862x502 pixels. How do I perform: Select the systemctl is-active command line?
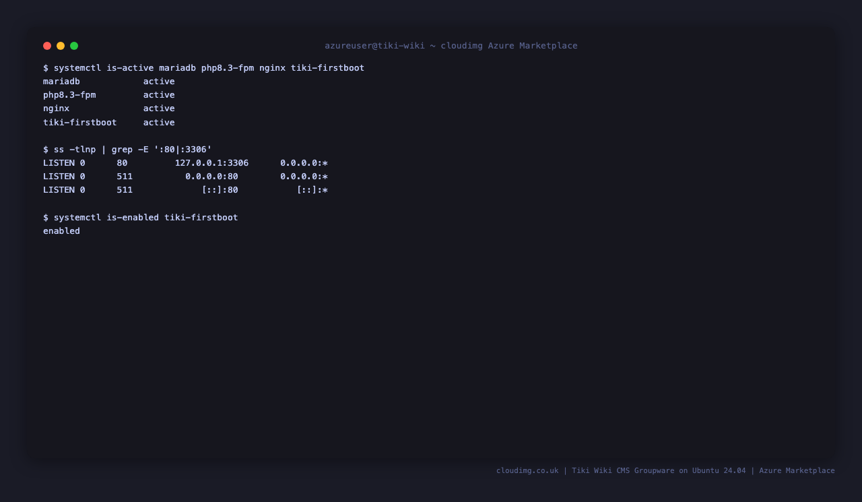(203, 68)
